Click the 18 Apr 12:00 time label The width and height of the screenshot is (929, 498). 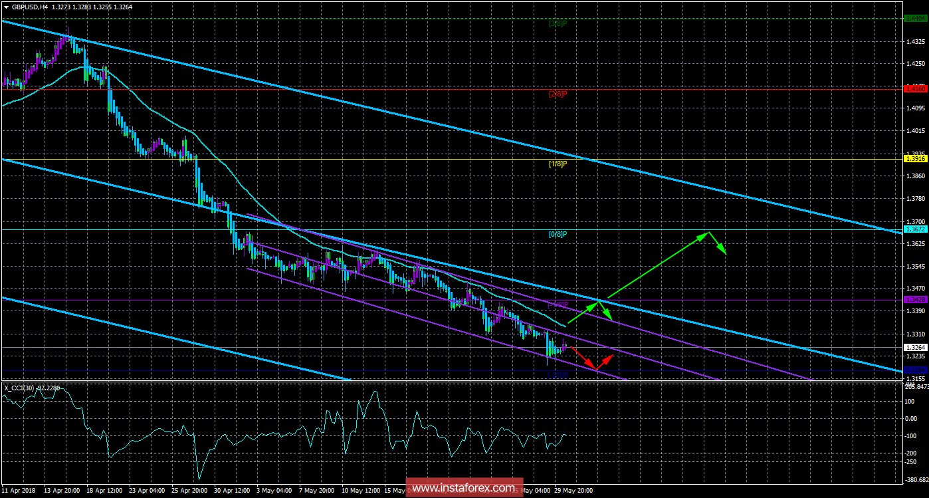[x=105, y=491]
